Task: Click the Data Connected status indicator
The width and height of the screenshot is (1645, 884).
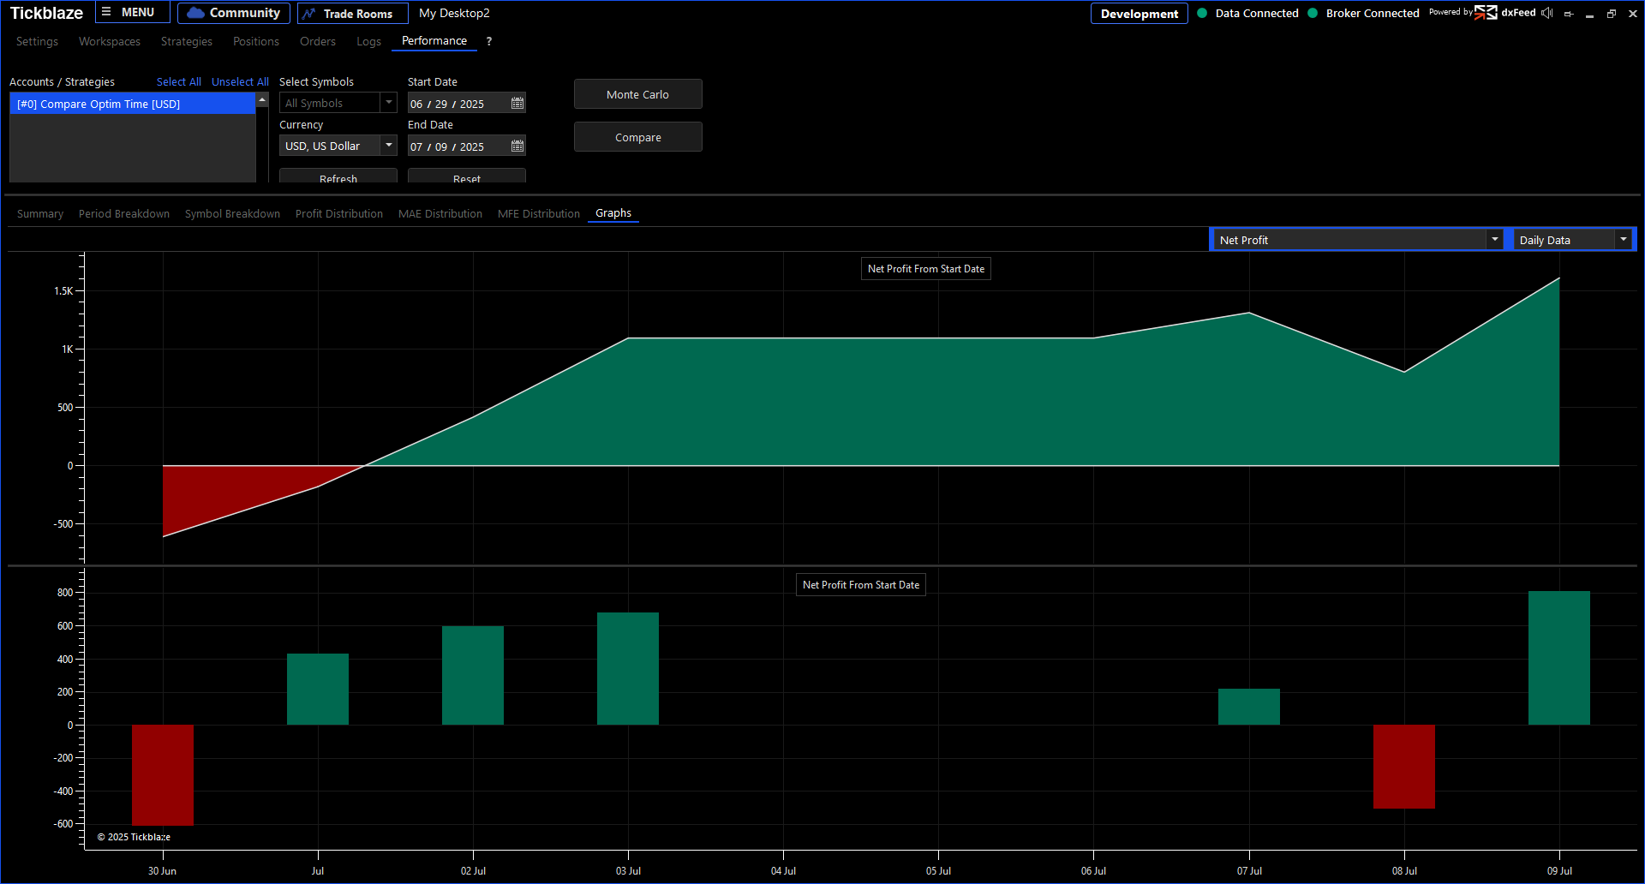Action: (1247, 13)
